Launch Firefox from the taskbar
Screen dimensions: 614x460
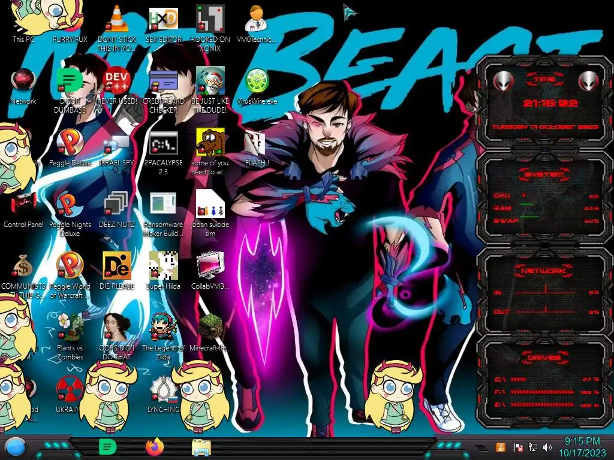(154, 447)
